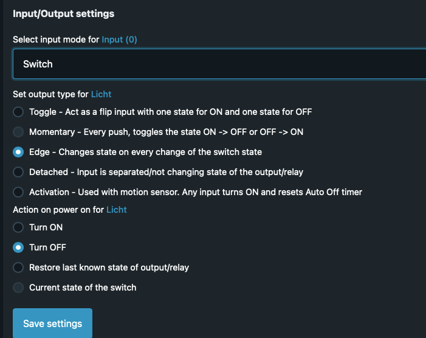This screenshot has width=426, height=338.
Task: Choose the Momentary output type radio button
Action: point(18,132)
